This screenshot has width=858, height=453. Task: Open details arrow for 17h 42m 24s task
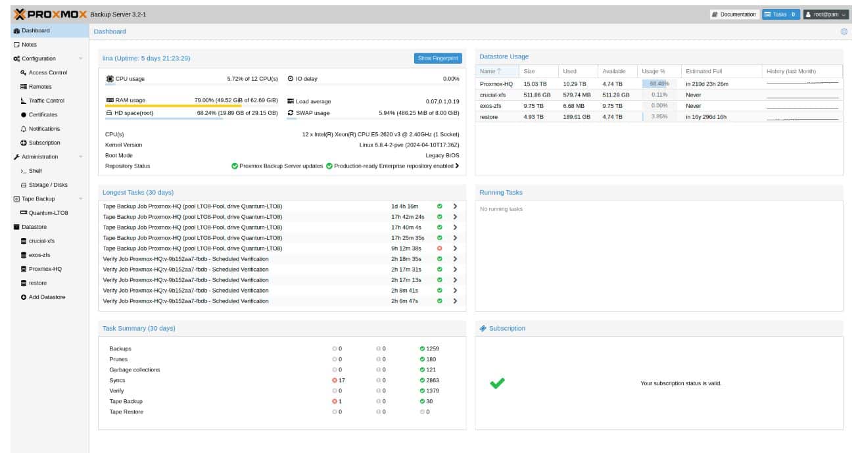click(x=455, y=217)
